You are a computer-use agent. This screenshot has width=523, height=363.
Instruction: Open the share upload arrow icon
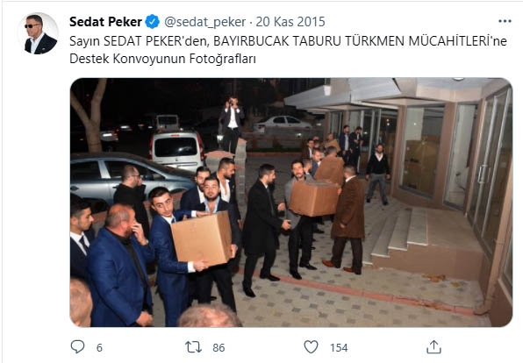433,347
